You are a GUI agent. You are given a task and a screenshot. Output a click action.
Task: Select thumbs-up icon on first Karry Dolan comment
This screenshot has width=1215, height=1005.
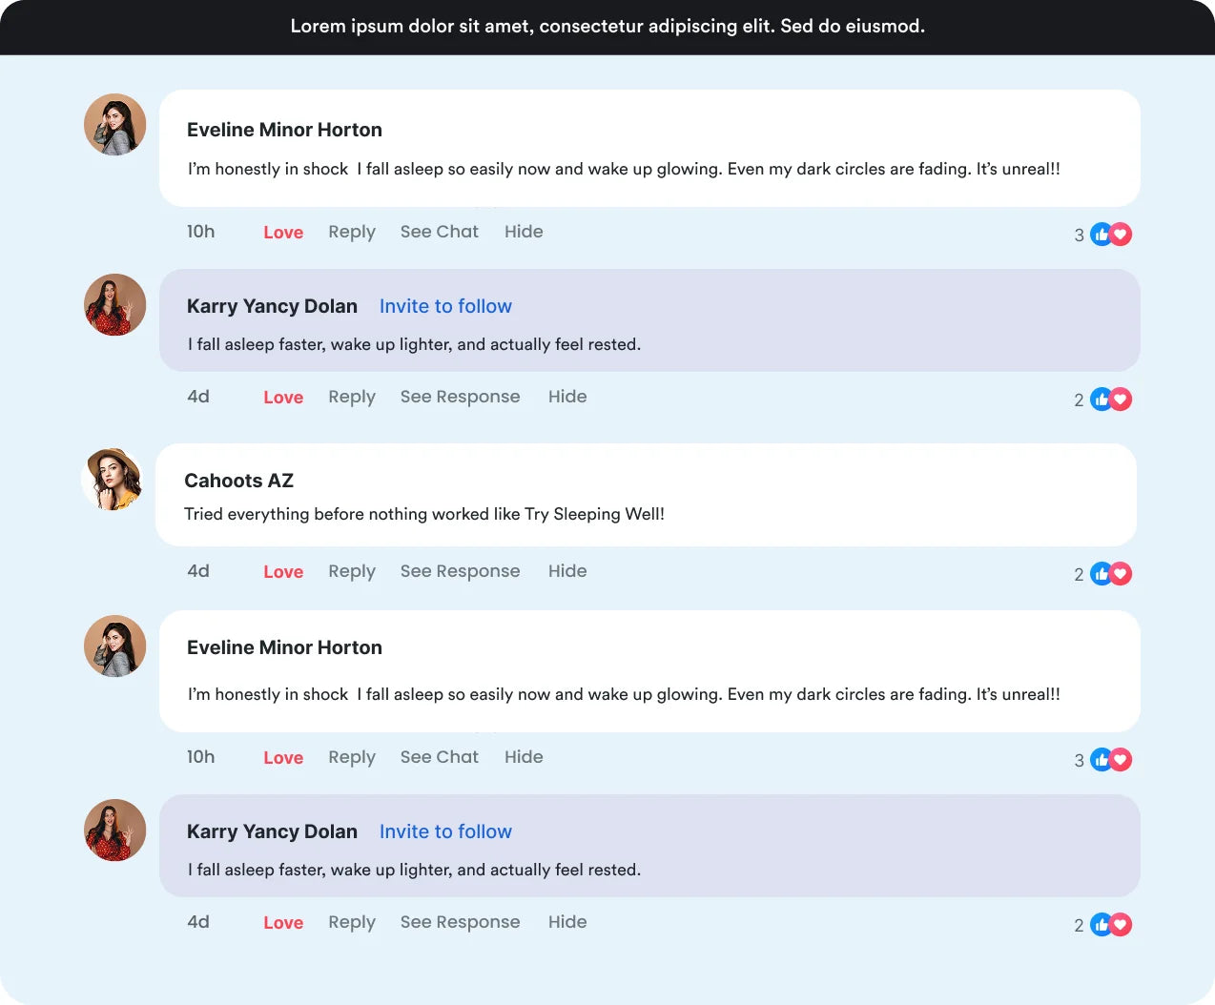[1101, 399]
